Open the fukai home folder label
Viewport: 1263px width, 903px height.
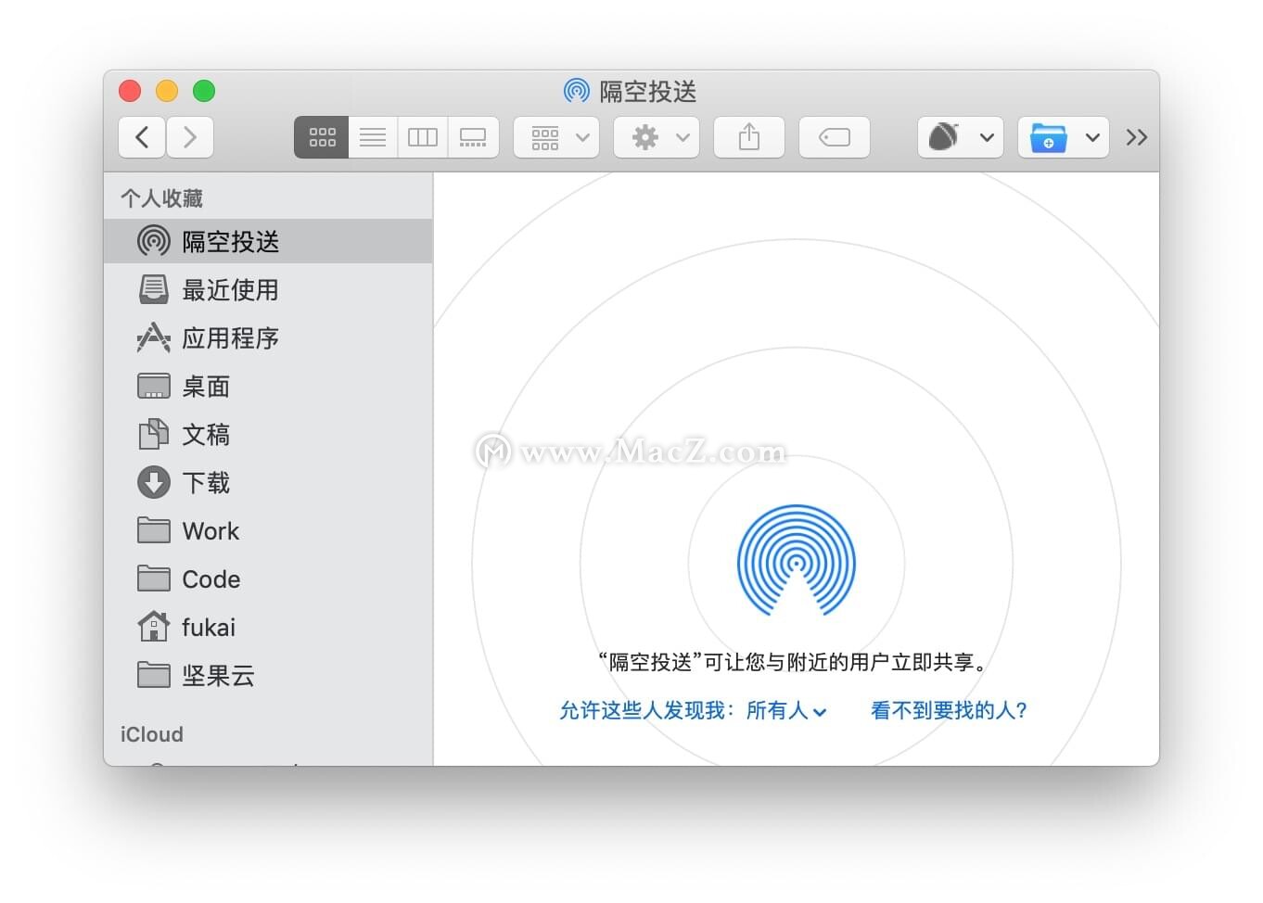click(209, 627)
